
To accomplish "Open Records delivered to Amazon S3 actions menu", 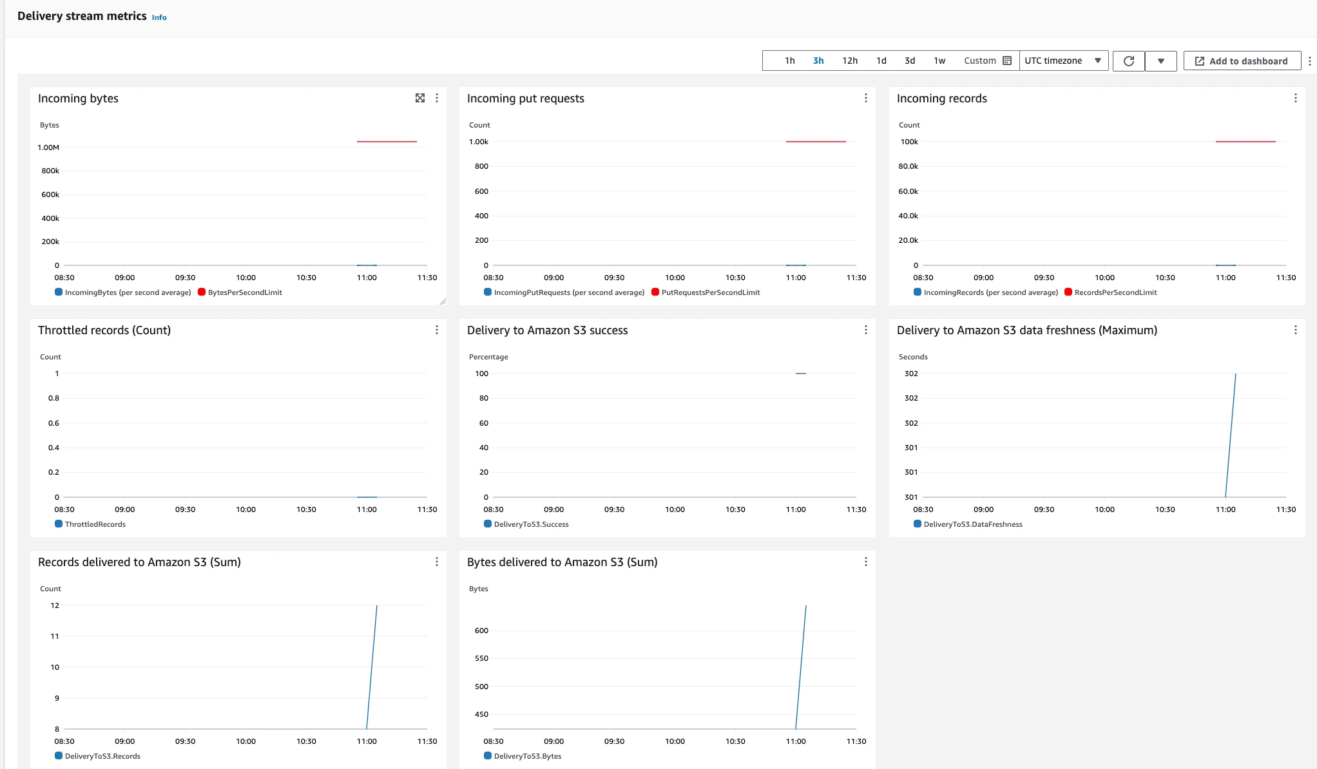I will point(437,562).
